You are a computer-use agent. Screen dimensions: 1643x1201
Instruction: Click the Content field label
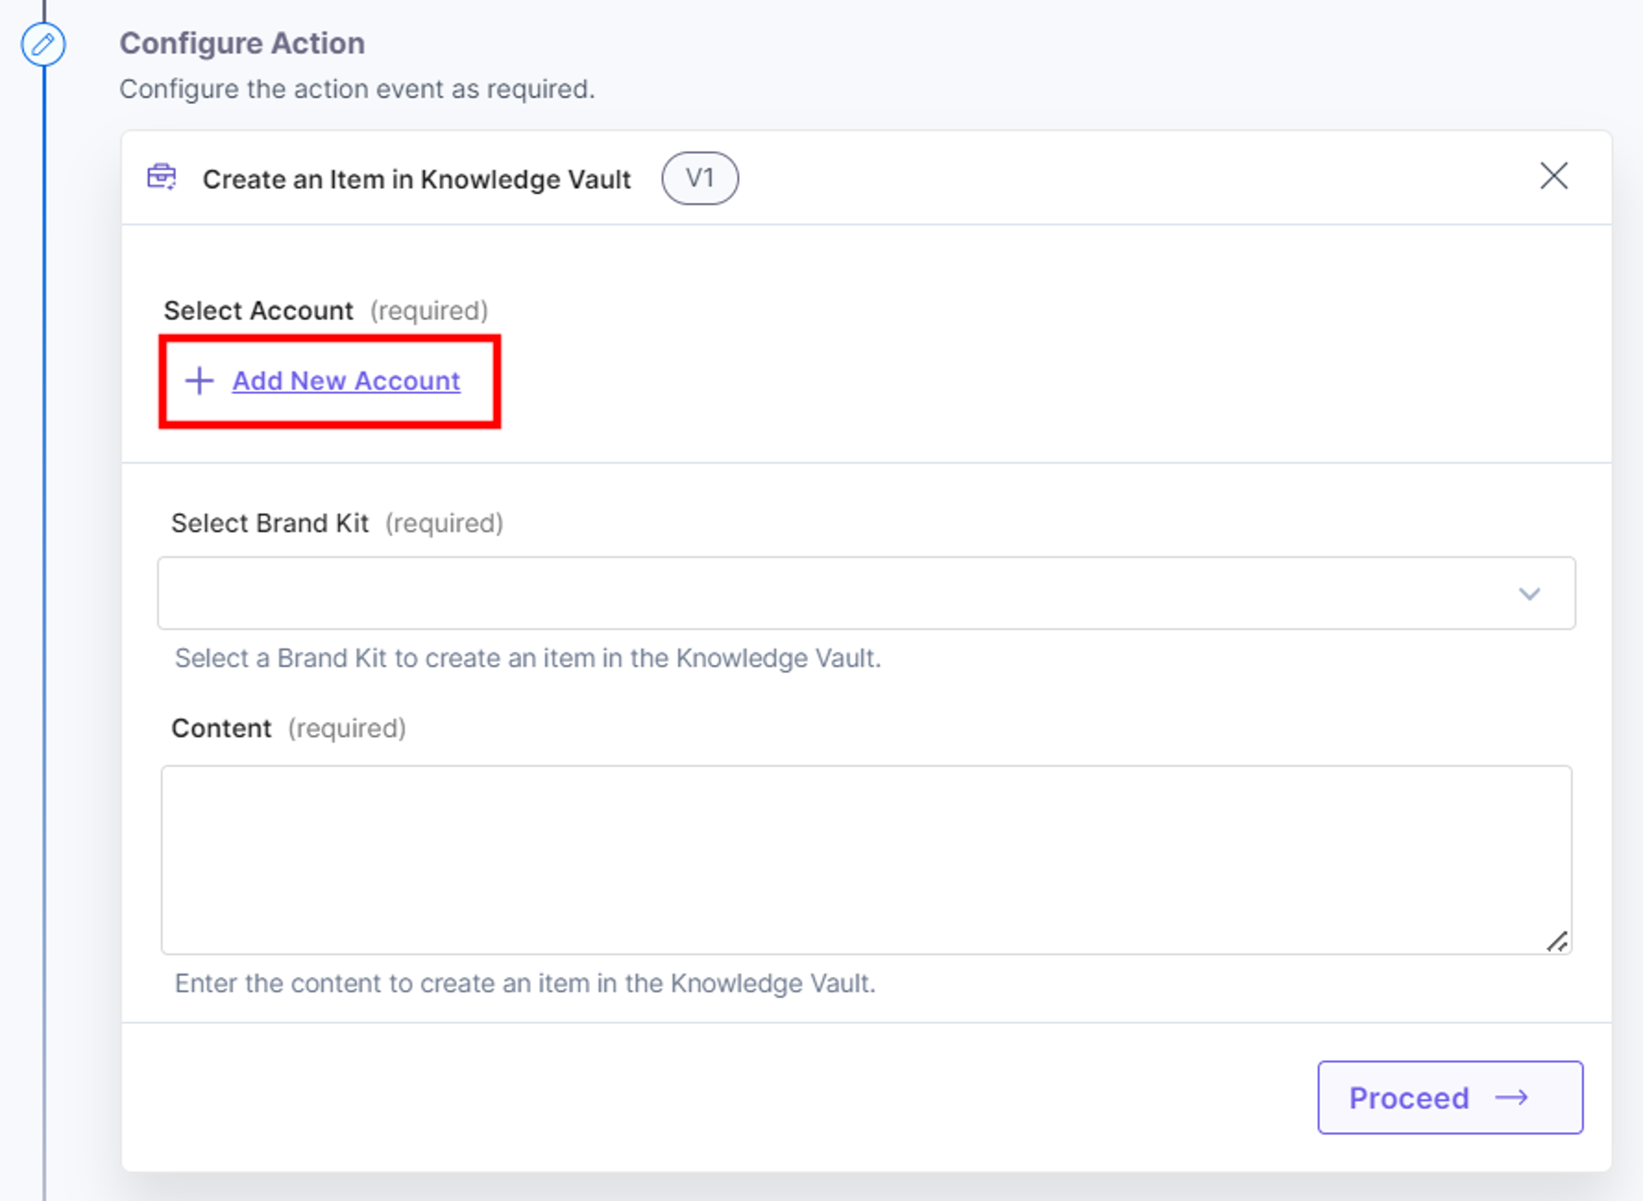coord(221,729)
